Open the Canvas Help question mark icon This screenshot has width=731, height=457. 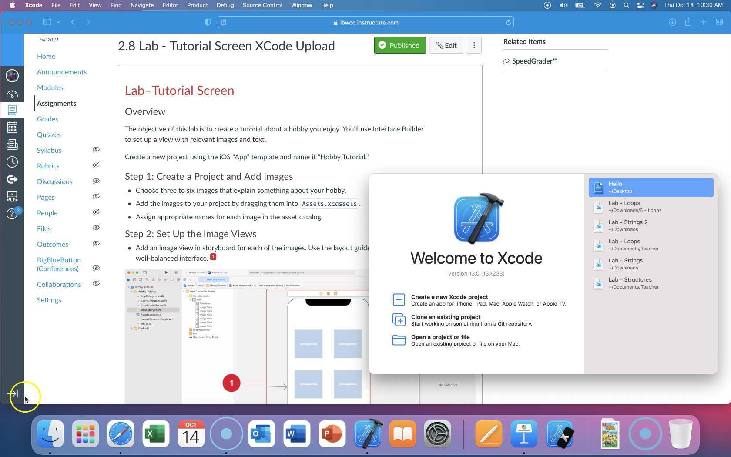[12, 214]
